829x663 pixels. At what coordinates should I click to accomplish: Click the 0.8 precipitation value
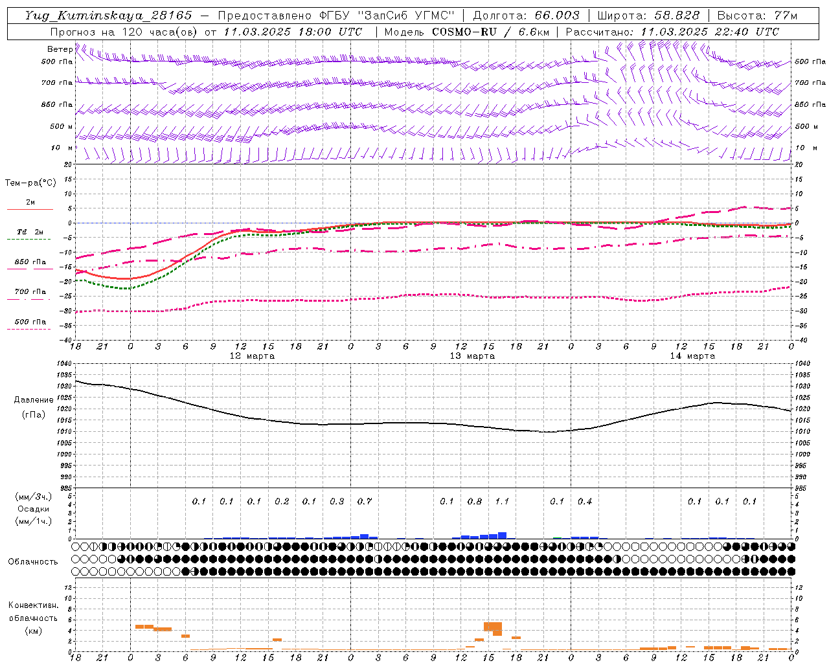[475, 502]
